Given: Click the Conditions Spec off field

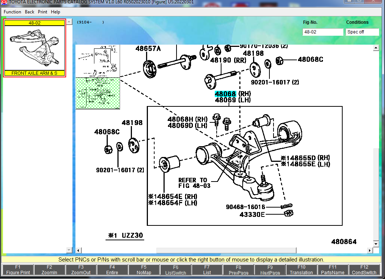Looking at the screenshot, I should tap(362, 32).
